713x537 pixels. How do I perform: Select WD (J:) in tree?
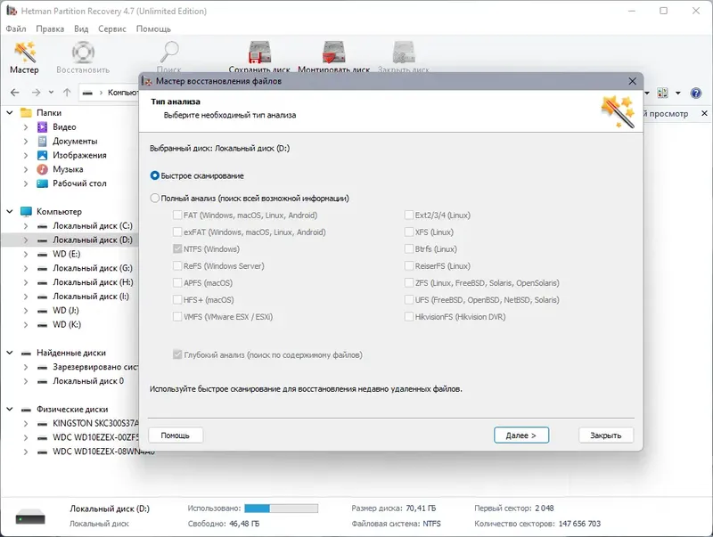click(x=65, y=311)
